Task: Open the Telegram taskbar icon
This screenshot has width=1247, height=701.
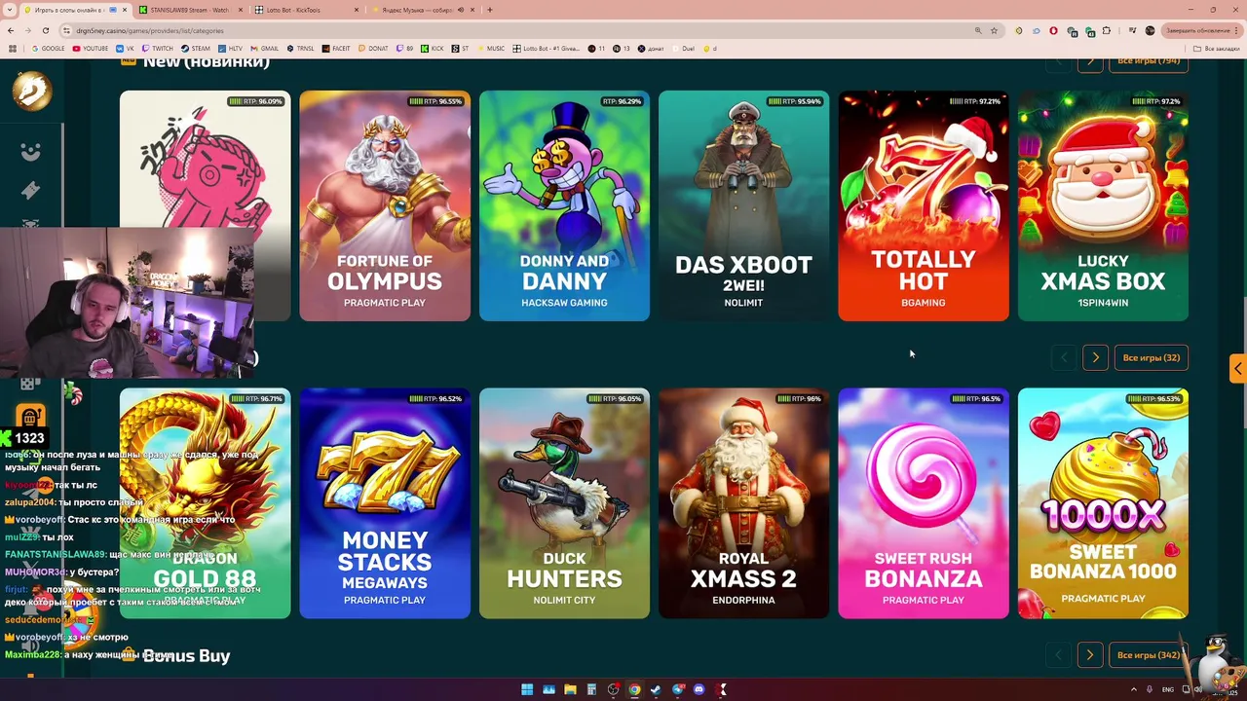Action: [677, 689]
